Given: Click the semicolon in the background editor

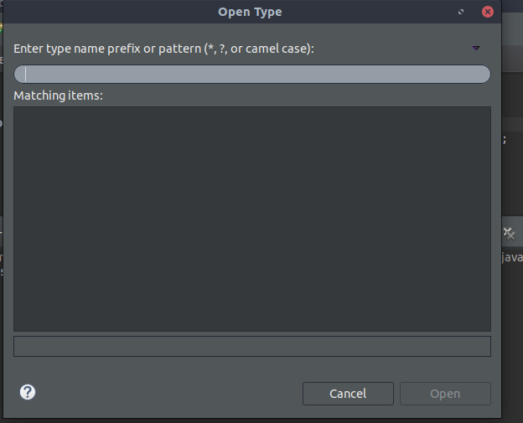Looking at the screenshot, I should pos(504,140).
